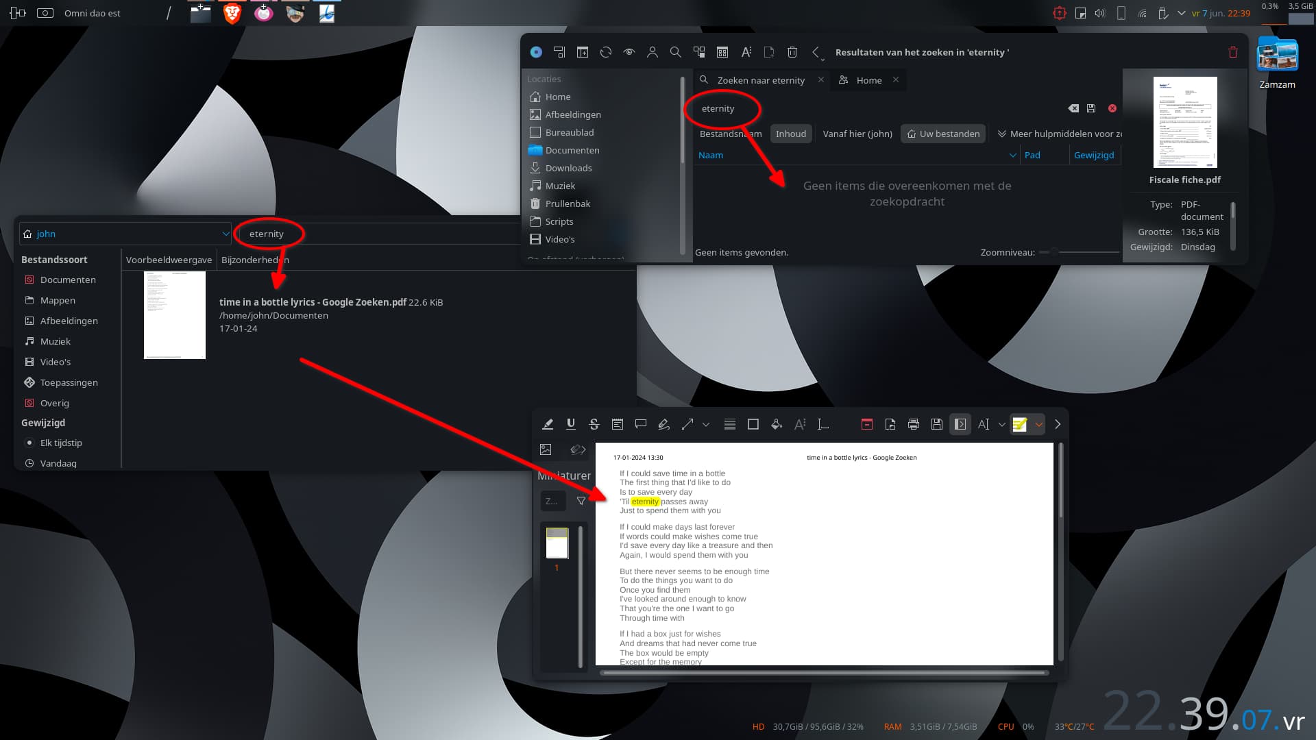This screenshot has width=1316, height=740.
Task: Open the text selection tool dropdown arrow
Action: pos(1002,424)
